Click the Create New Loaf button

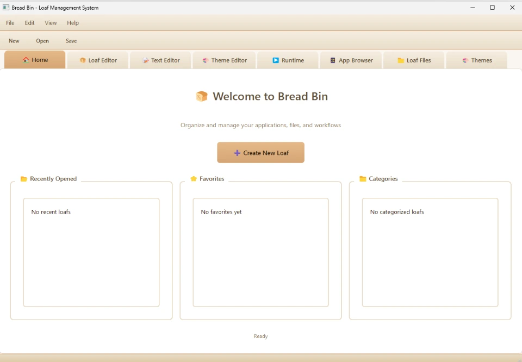pyautogui.click(x=260, y=153)
